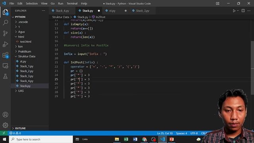254x143 pixels.
Task: Open the Go menu
Action: 52,4
